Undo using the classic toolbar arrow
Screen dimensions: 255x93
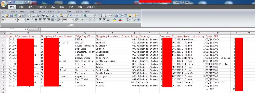click(x=72, y=16)
